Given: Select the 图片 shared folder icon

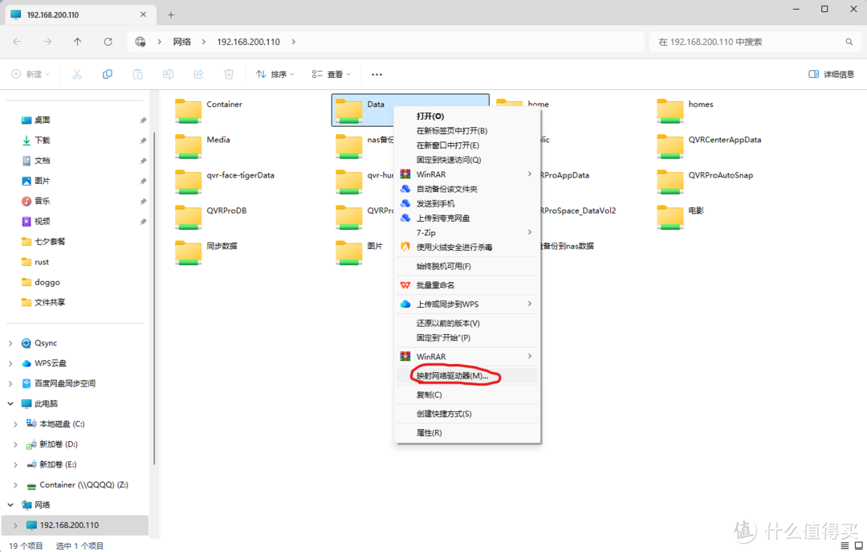Looking at the screenshot, I should coord(349,252).
